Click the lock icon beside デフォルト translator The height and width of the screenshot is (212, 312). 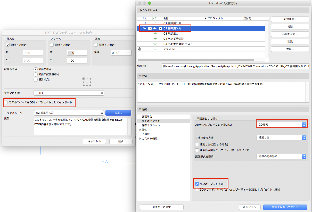tap(139, 49)
